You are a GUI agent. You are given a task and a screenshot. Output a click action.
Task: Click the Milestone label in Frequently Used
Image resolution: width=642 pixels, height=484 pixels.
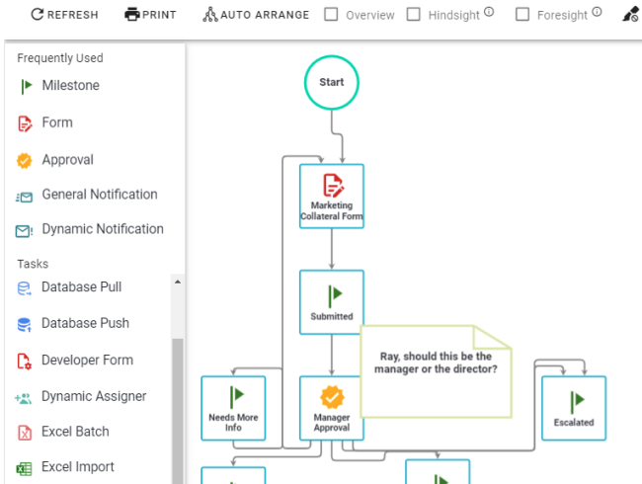[x=71, y=85]
